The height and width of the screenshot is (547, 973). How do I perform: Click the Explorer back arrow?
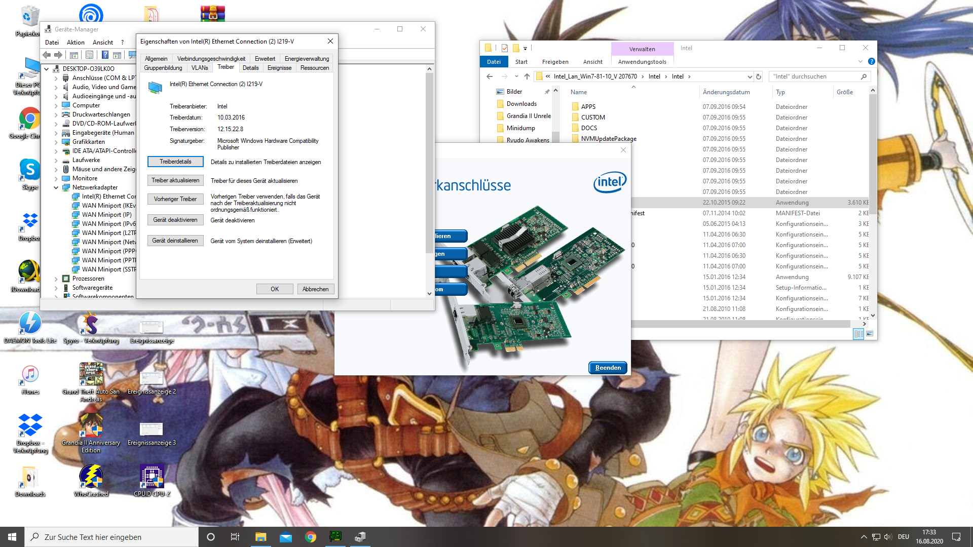tap(490, 76)
